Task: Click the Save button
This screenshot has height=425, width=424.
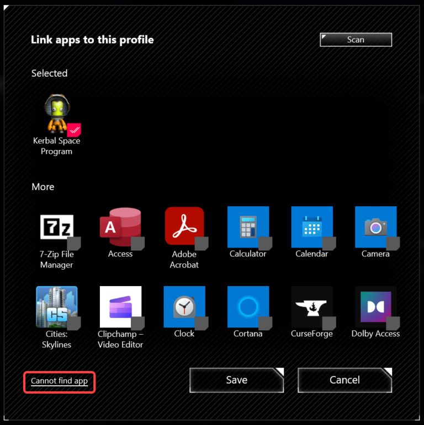Action: (236, 380)
